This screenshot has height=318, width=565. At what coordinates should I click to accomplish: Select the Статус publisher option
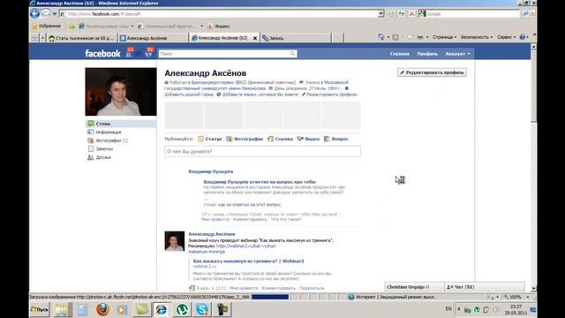tap(210, 139)
